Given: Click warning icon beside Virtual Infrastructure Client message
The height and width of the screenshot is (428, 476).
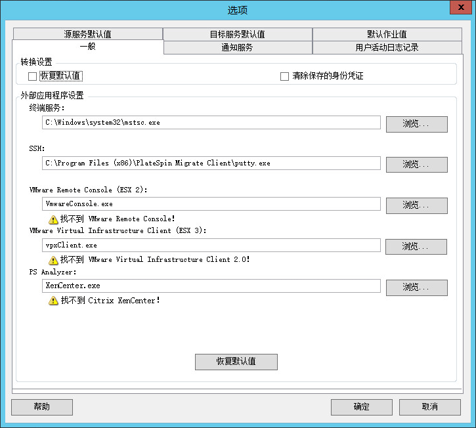Looking at the screenshot, I should tap(53, 260).
